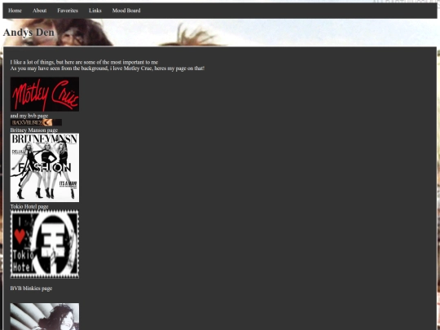Open the Britney Manson Fashion cover image

[x=45, y=168]
